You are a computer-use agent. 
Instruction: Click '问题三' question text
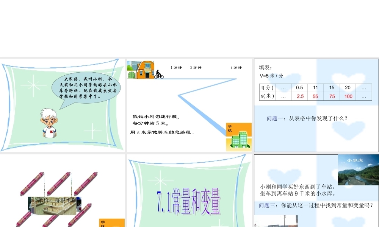click(x=316, y=205)
